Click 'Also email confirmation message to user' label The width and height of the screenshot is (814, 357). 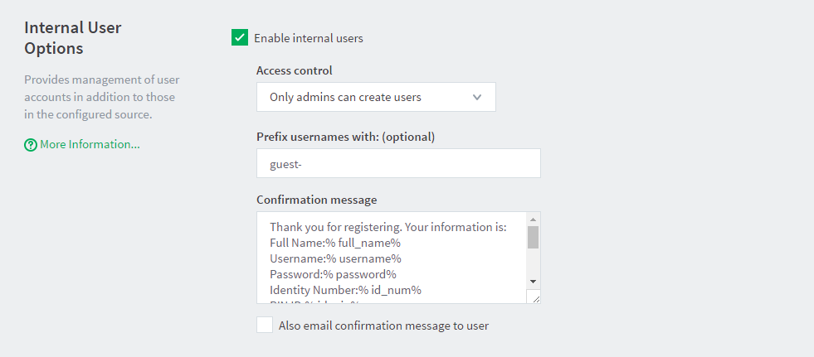coord(383,326)
